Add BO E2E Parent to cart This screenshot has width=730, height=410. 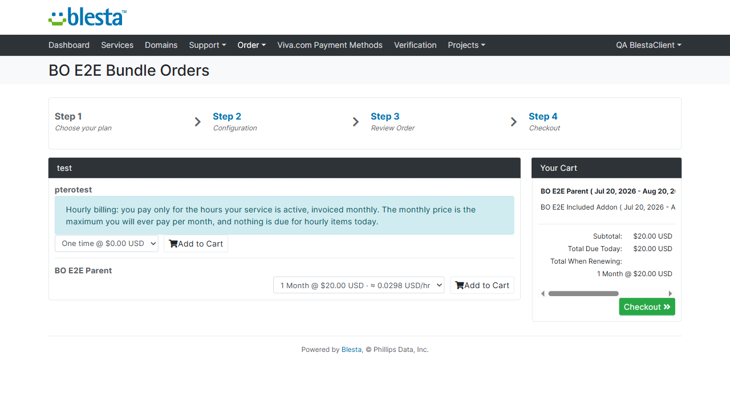click(x=482, y=285)
